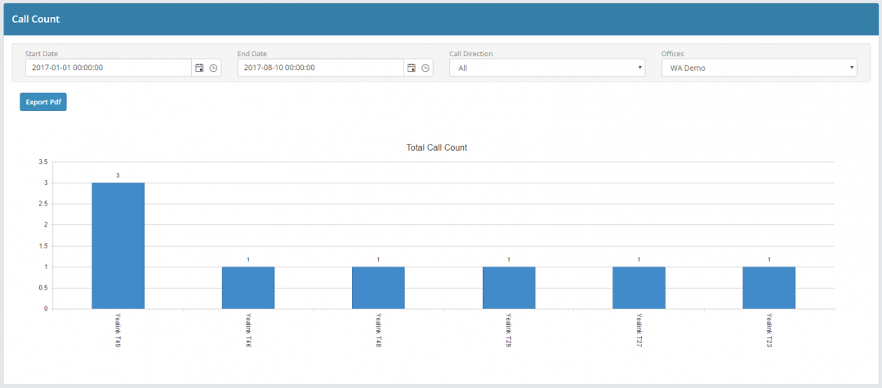Click the Yealink T49 bar in chart

pyautogui.click(x=118, y=245)
